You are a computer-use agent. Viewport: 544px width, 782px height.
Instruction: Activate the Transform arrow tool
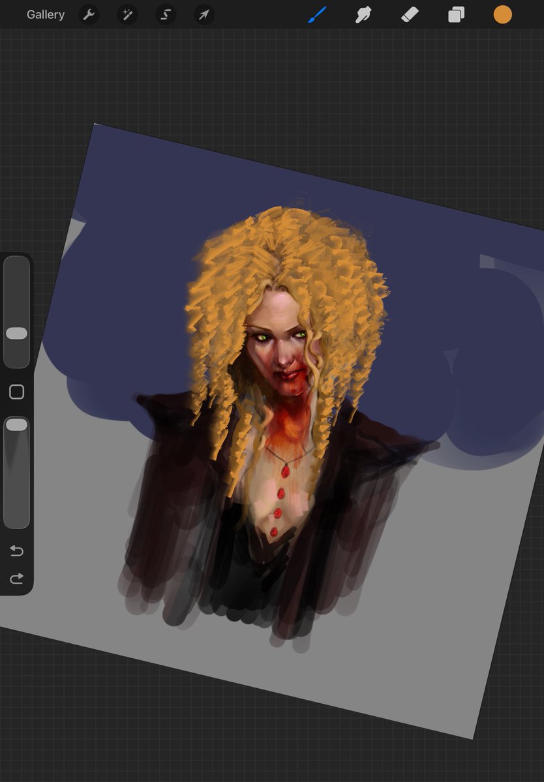click(x=204, y=14)
